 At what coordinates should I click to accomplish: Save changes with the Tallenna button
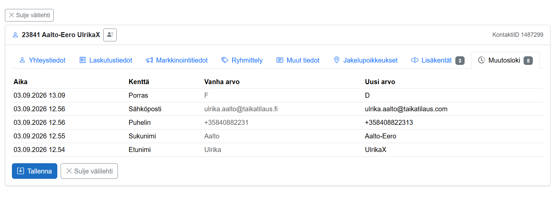[x=34, y=171]
